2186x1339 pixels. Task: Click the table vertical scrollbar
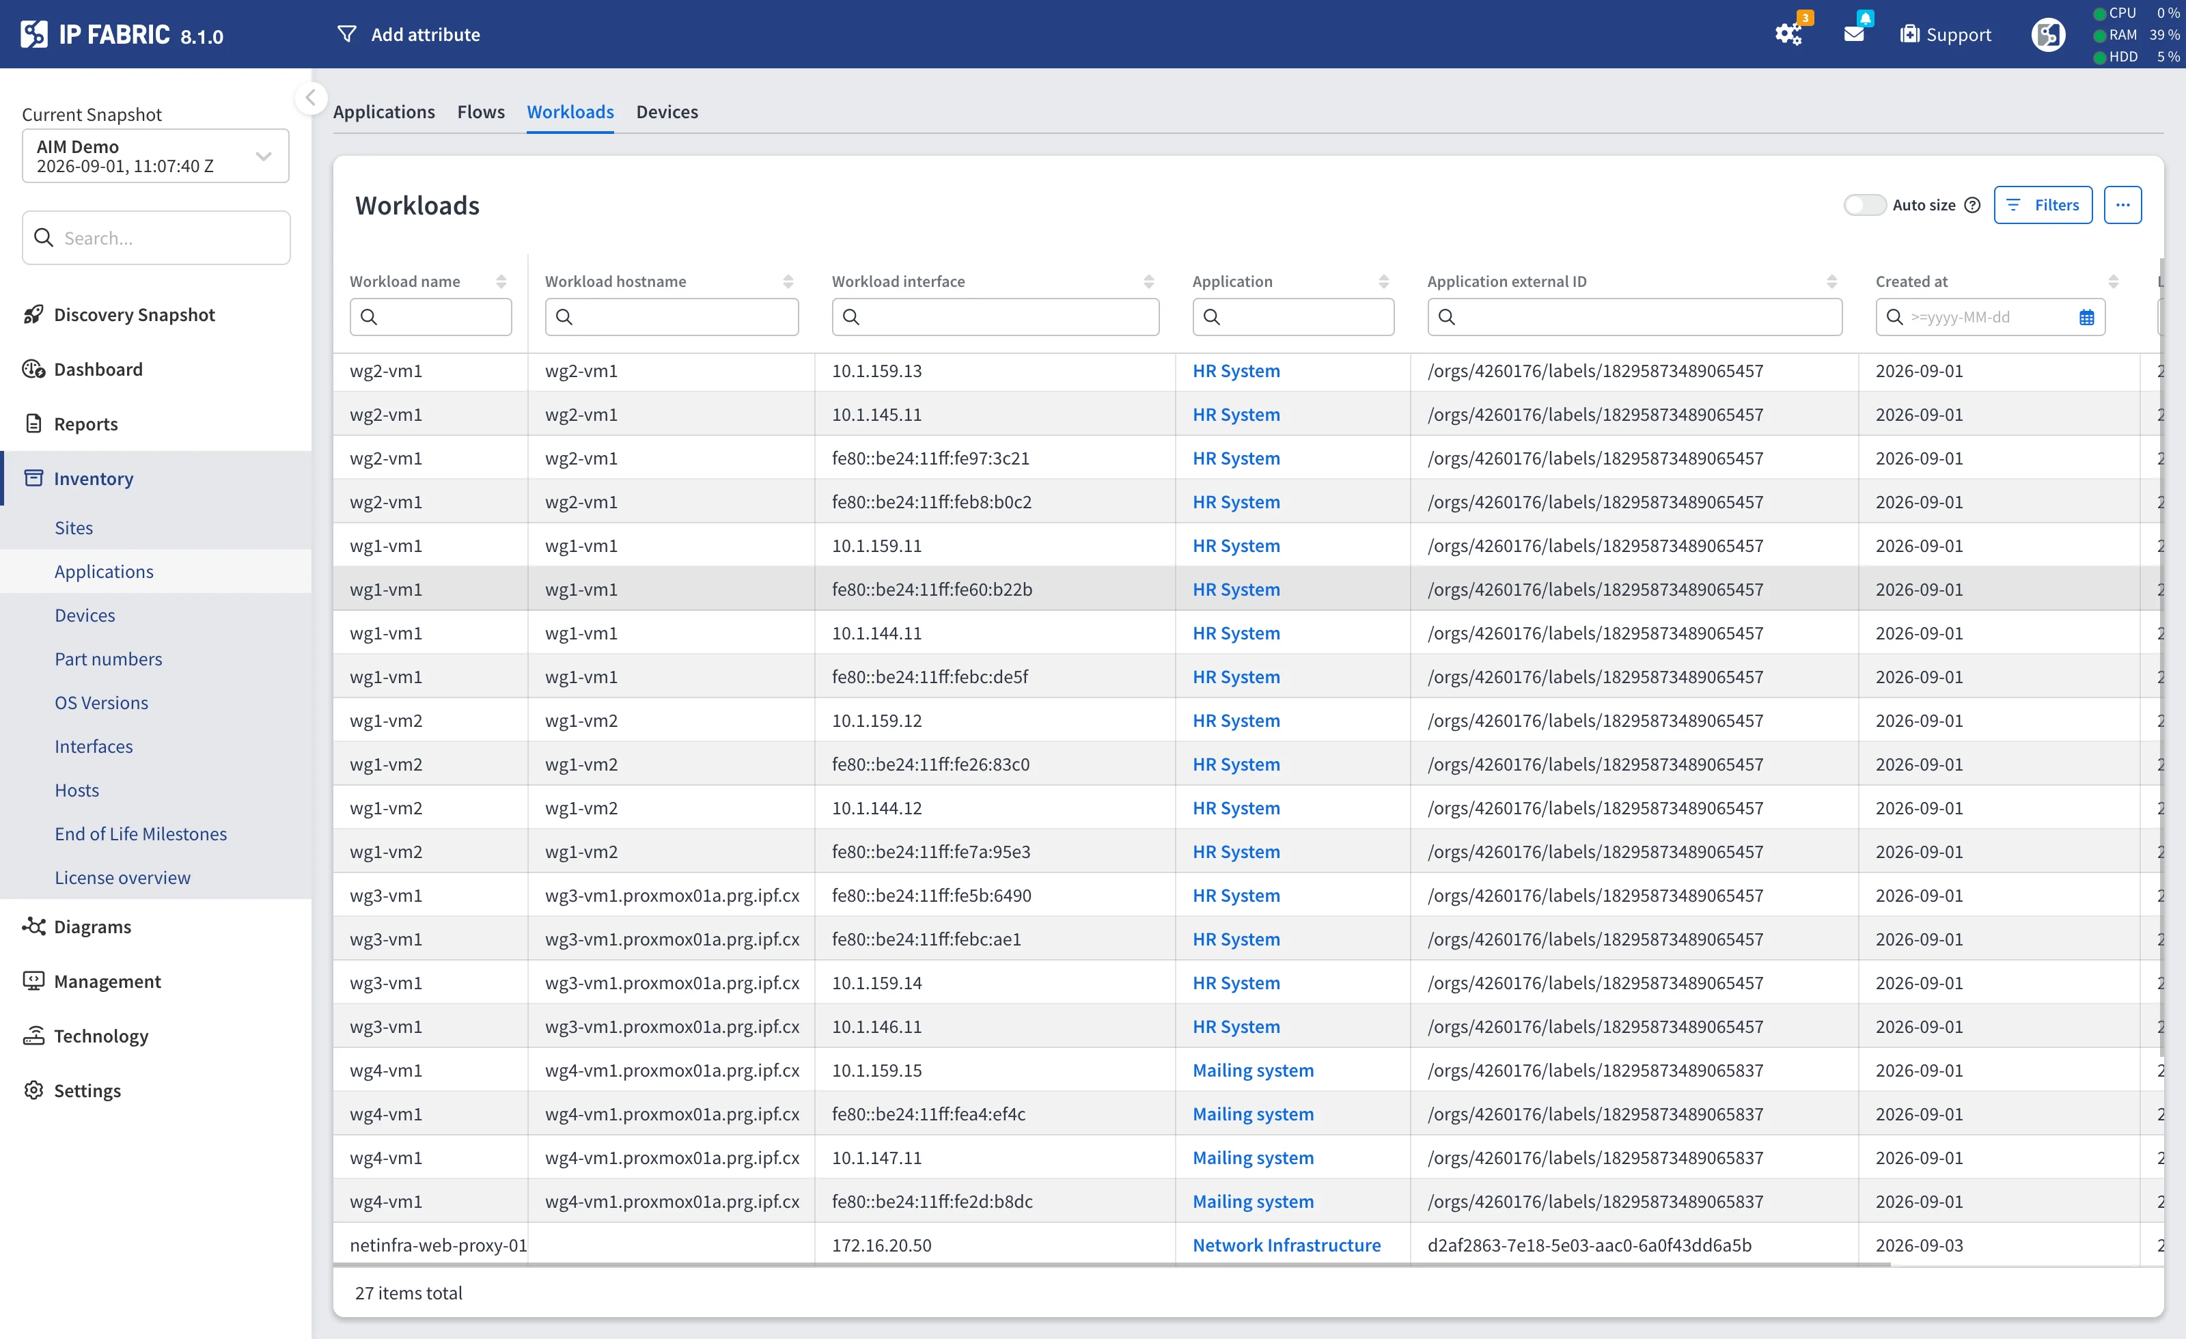(2161, 657)
